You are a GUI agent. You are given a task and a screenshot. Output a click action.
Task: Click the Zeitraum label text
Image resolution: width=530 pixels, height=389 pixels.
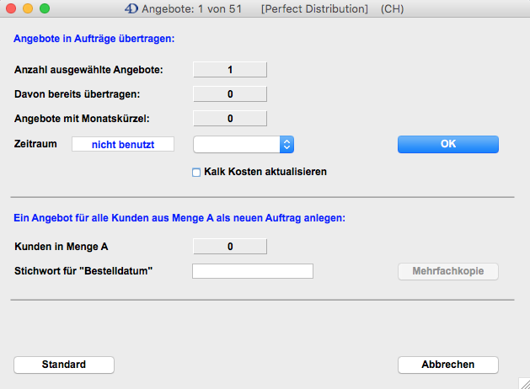35,144
